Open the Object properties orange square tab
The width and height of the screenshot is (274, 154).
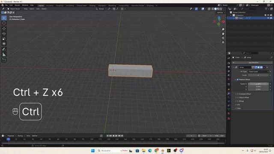click(229, 89)
